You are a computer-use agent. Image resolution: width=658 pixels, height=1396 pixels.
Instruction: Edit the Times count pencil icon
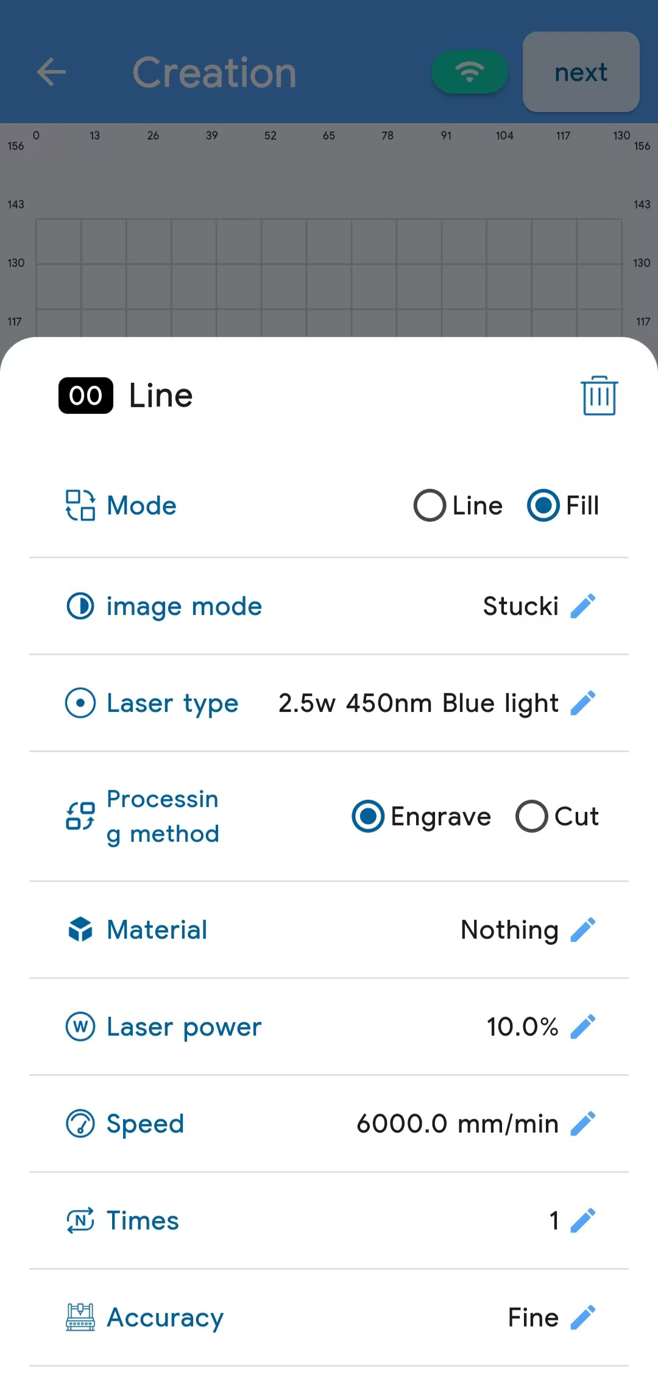[583, 1220]
